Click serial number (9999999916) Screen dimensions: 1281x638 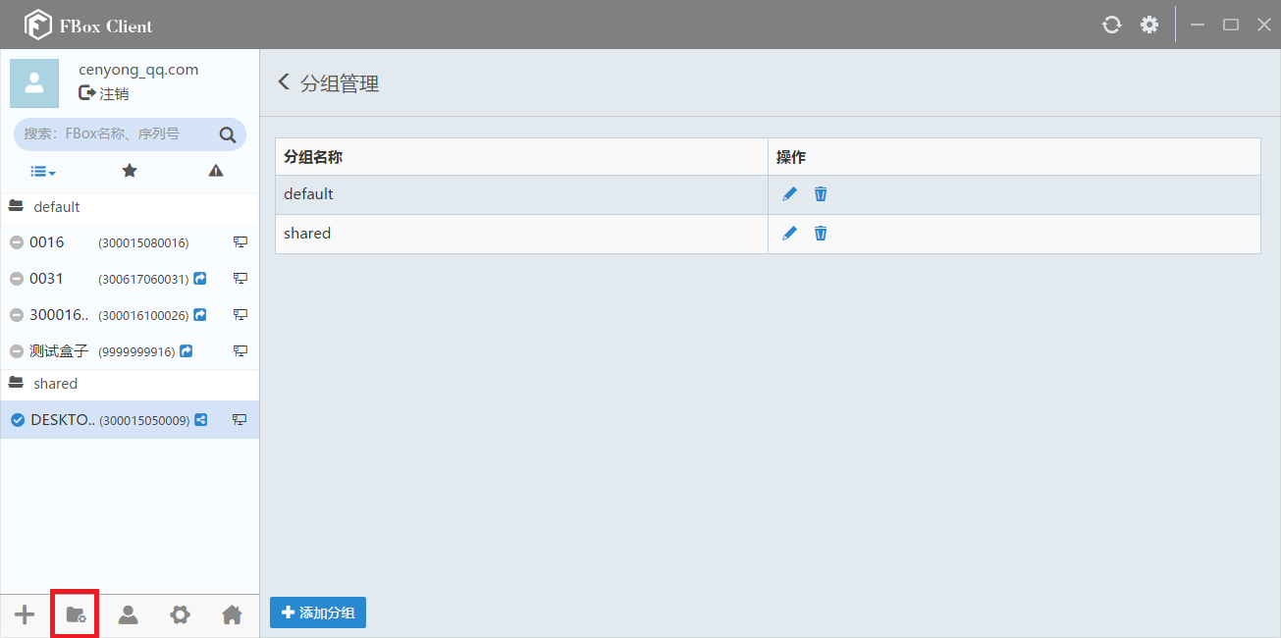coord(136,351)
